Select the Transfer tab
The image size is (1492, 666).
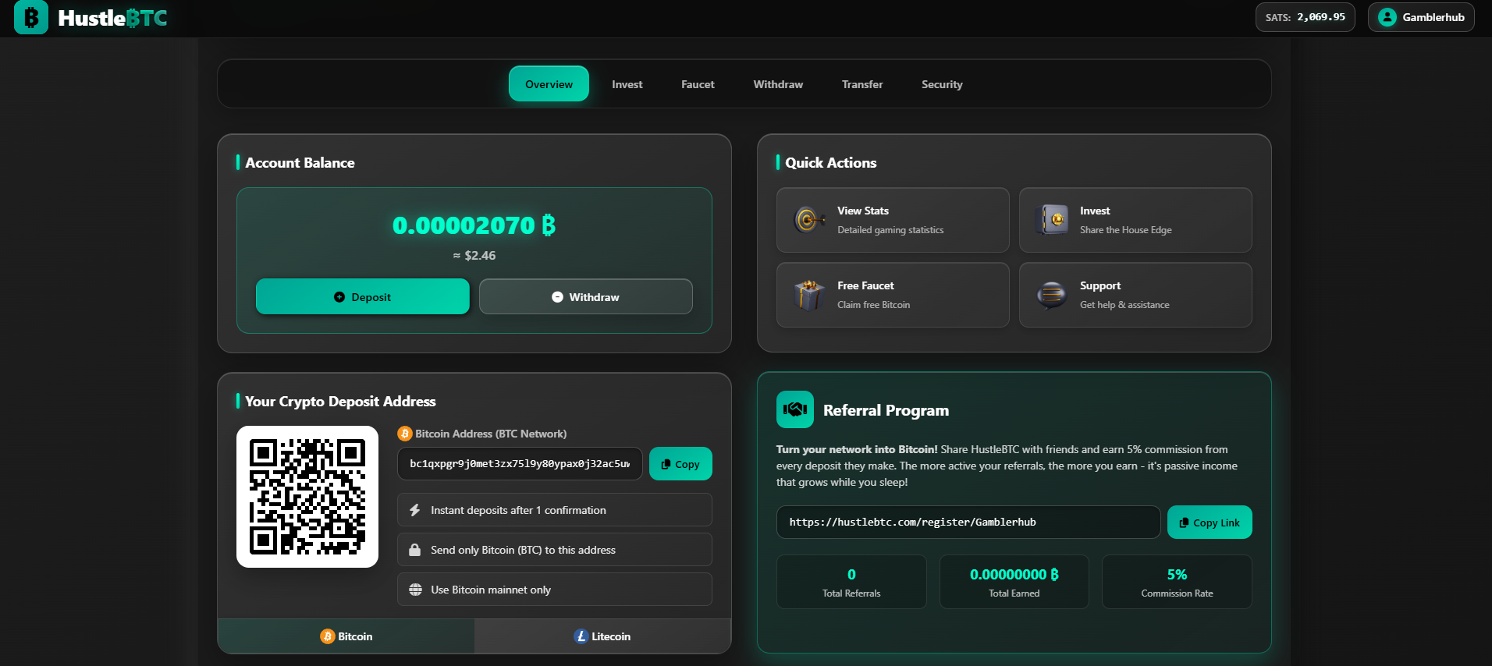862,84
